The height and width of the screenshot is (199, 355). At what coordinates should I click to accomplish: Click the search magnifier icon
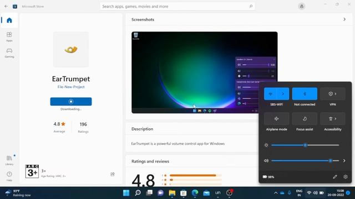pos(251,6)
